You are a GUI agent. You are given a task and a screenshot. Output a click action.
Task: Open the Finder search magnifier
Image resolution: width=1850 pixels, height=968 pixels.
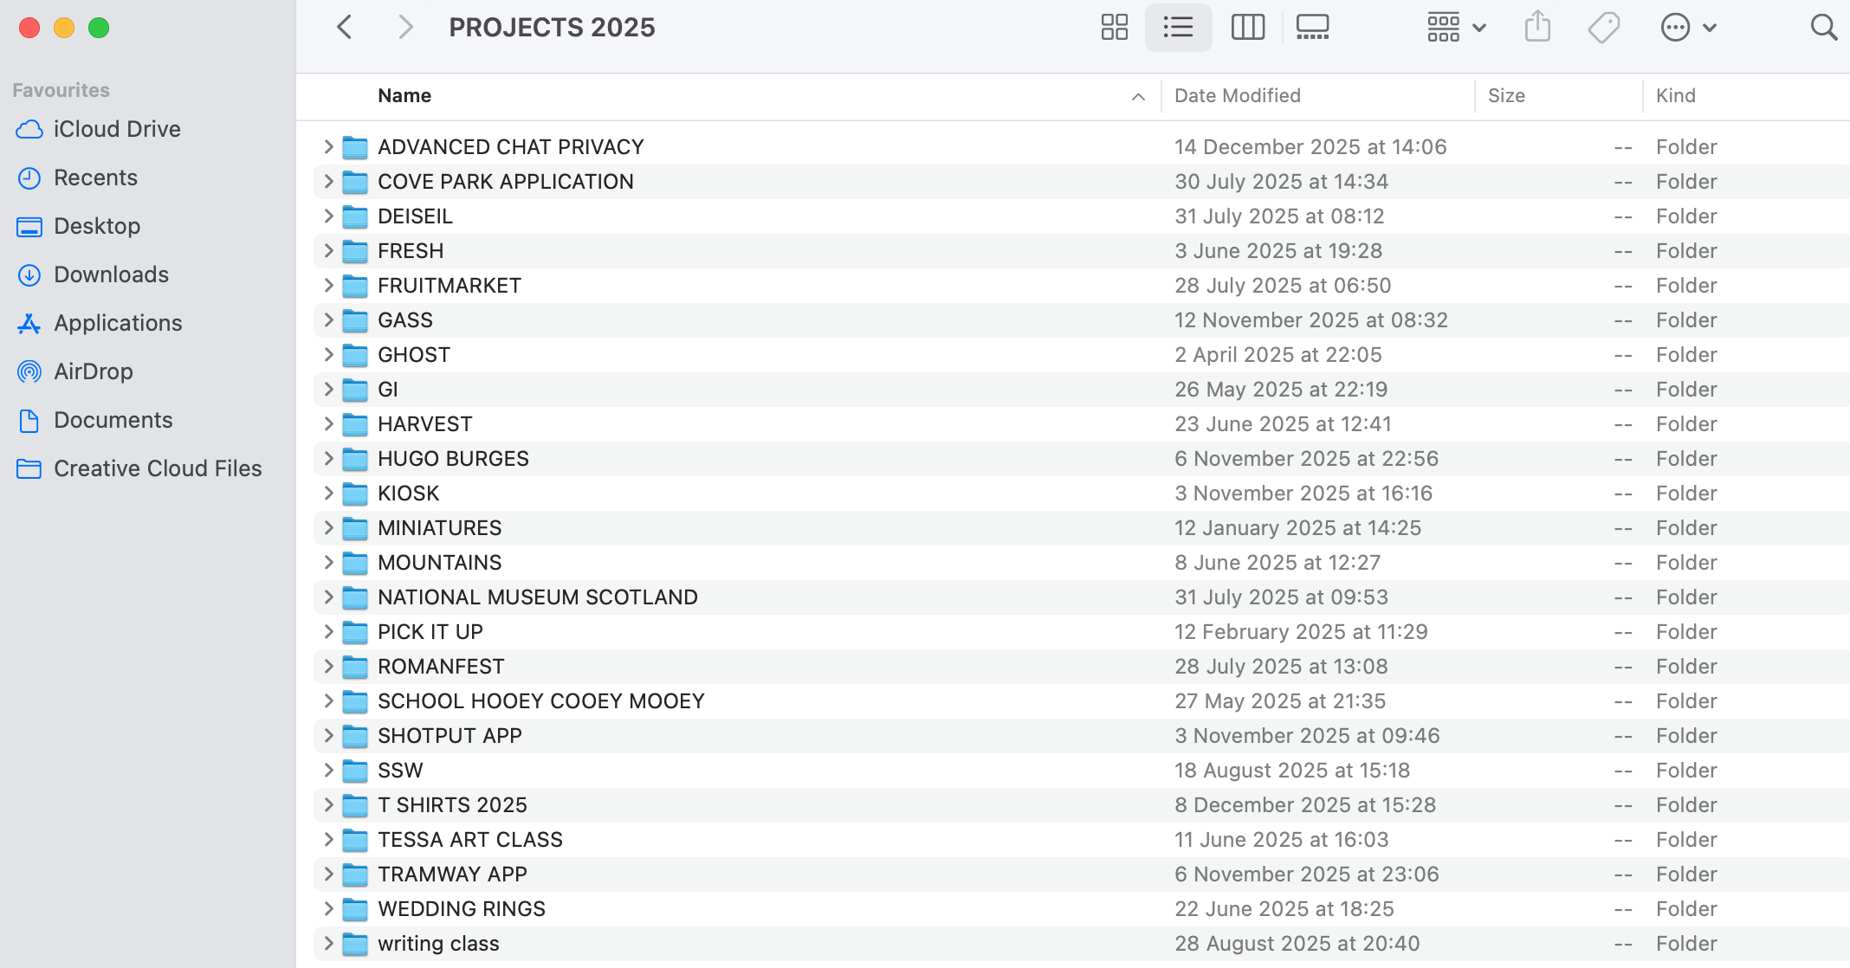[1823, 28]
